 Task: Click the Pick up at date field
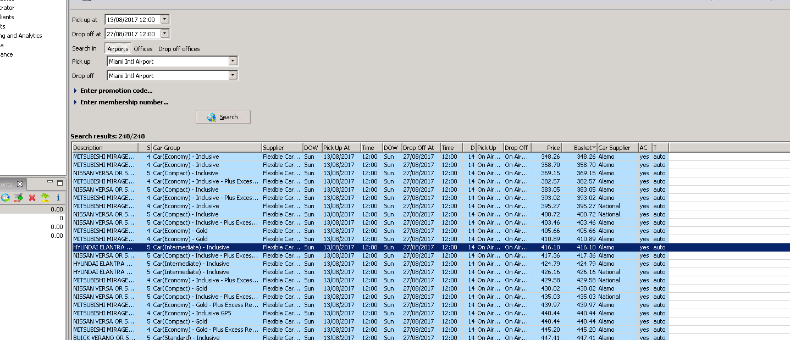pos(132,19)
